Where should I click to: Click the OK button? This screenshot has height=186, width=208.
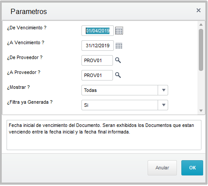pos(192,168)
